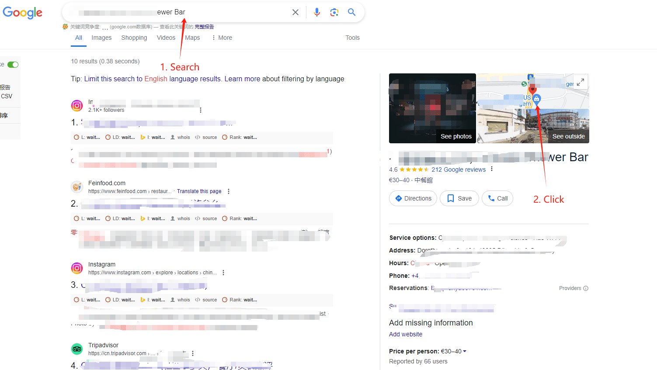Open the Tools options
Screen dimensions: 657x370
(x=352, y=38)
